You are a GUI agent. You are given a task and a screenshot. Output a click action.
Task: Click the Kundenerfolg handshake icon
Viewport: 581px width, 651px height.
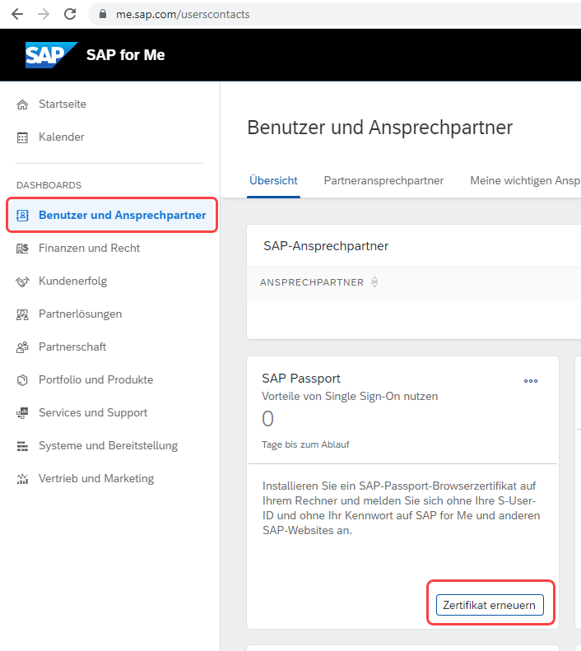pos(22,281)
